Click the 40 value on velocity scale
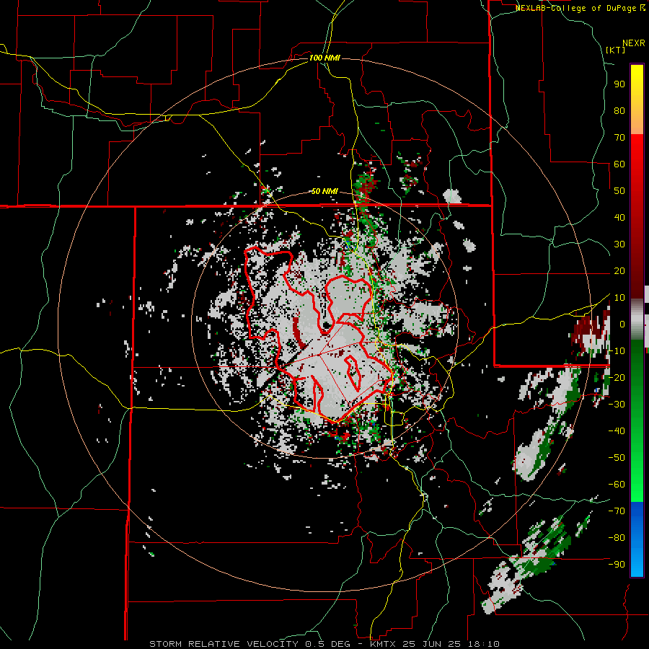Image resolution: width=649 pixels, height=649 pixels. [619, 218]
